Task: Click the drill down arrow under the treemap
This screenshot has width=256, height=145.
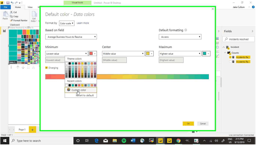Action: pos(23,67)
